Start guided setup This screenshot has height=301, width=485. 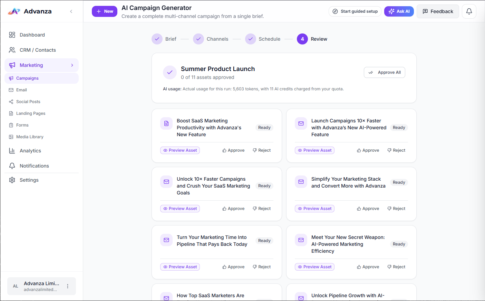click(x=355, y=11)
